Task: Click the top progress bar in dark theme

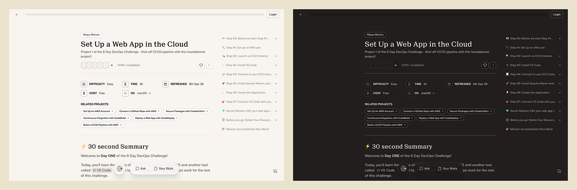Action: coord(428,15)
